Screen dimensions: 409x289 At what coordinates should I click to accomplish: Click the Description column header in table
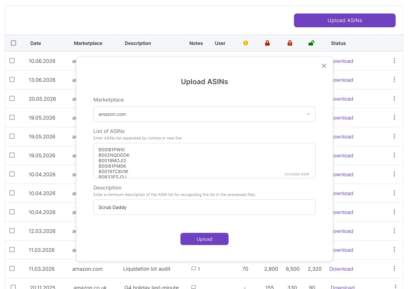pos(138,43)
